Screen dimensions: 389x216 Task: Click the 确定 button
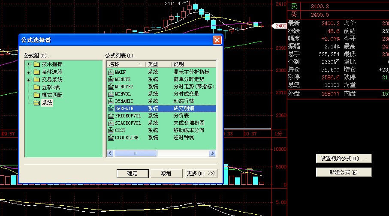pyautogui.click(x=133, y=173)
